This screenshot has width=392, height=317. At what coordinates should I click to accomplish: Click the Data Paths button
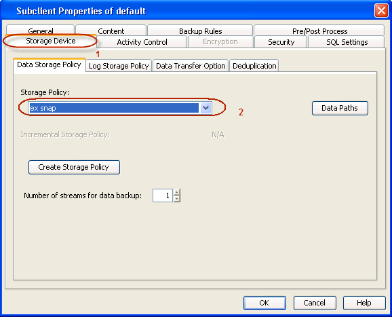pos(340,108)
